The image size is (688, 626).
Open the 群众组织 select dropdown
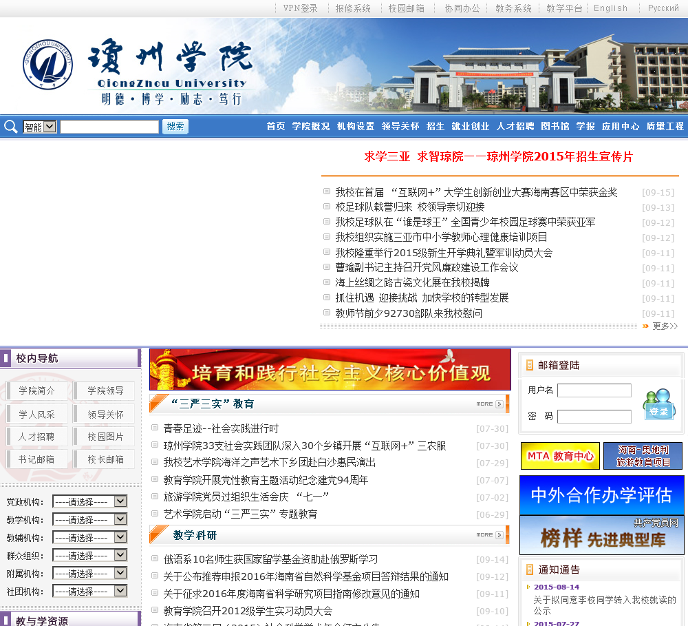[x=90, y=556]
